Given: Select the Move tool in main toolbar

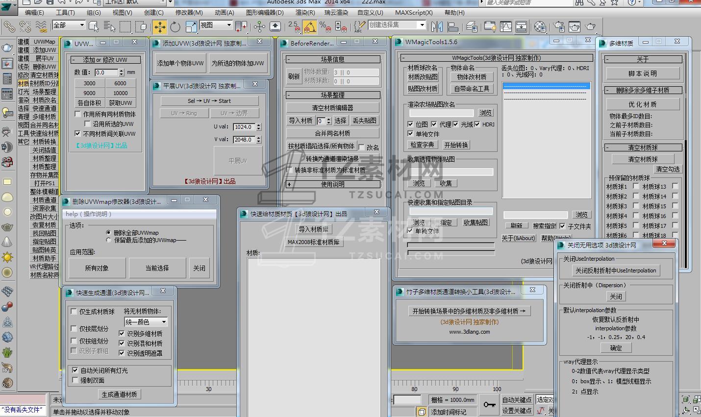Looking at the screenshot, I should (160, 26).
